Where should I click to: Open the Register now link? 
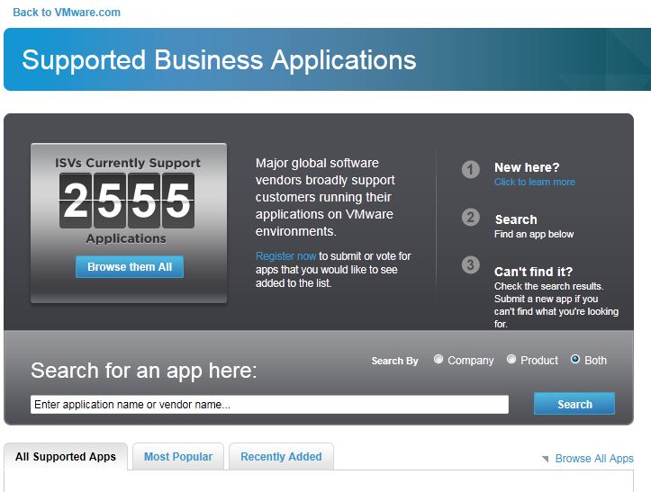click(x=285, y=256)
